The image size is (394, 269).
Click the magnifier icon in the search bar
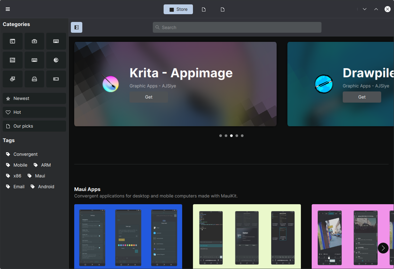coord(157,27)
